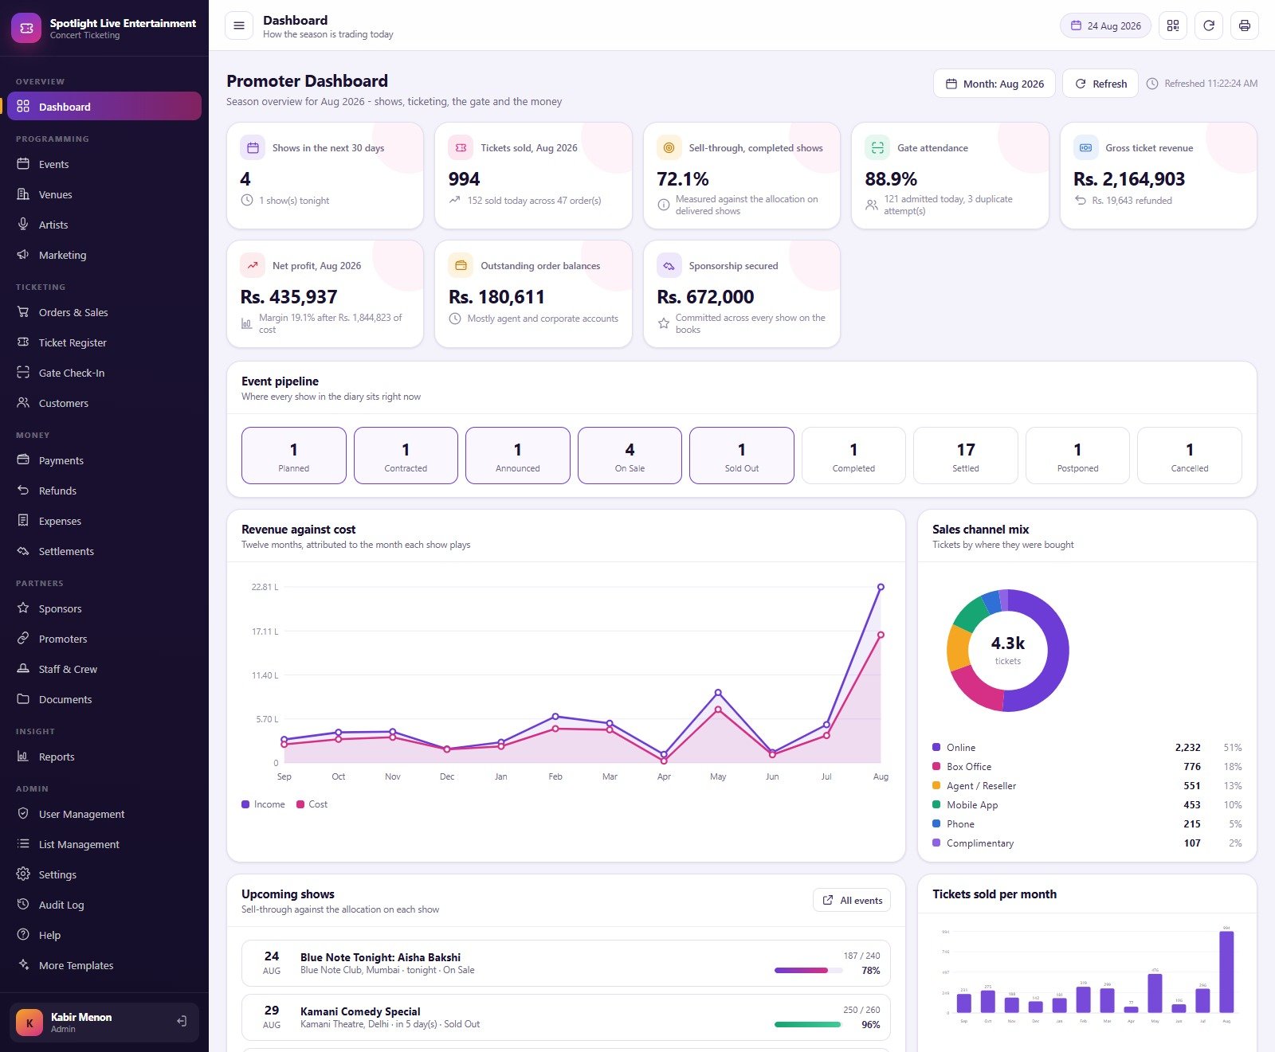Open Customers page

point(104,403)
